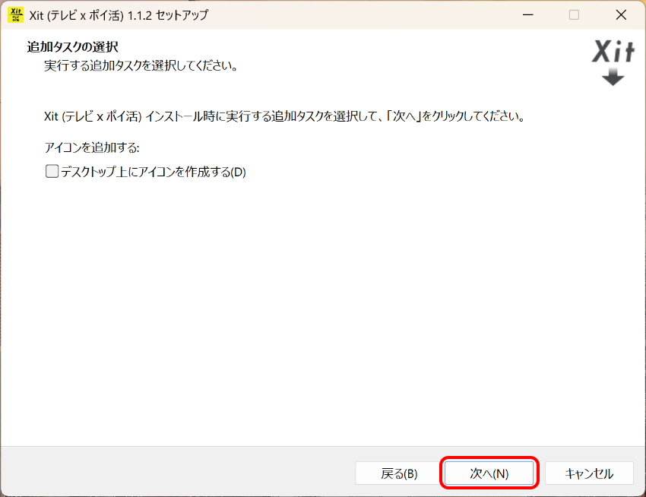Enable デスクトップ上にアイコンを作成する checkbox
Image resolution: width=646 pixels, height=497 pixels.
(52, 171)
